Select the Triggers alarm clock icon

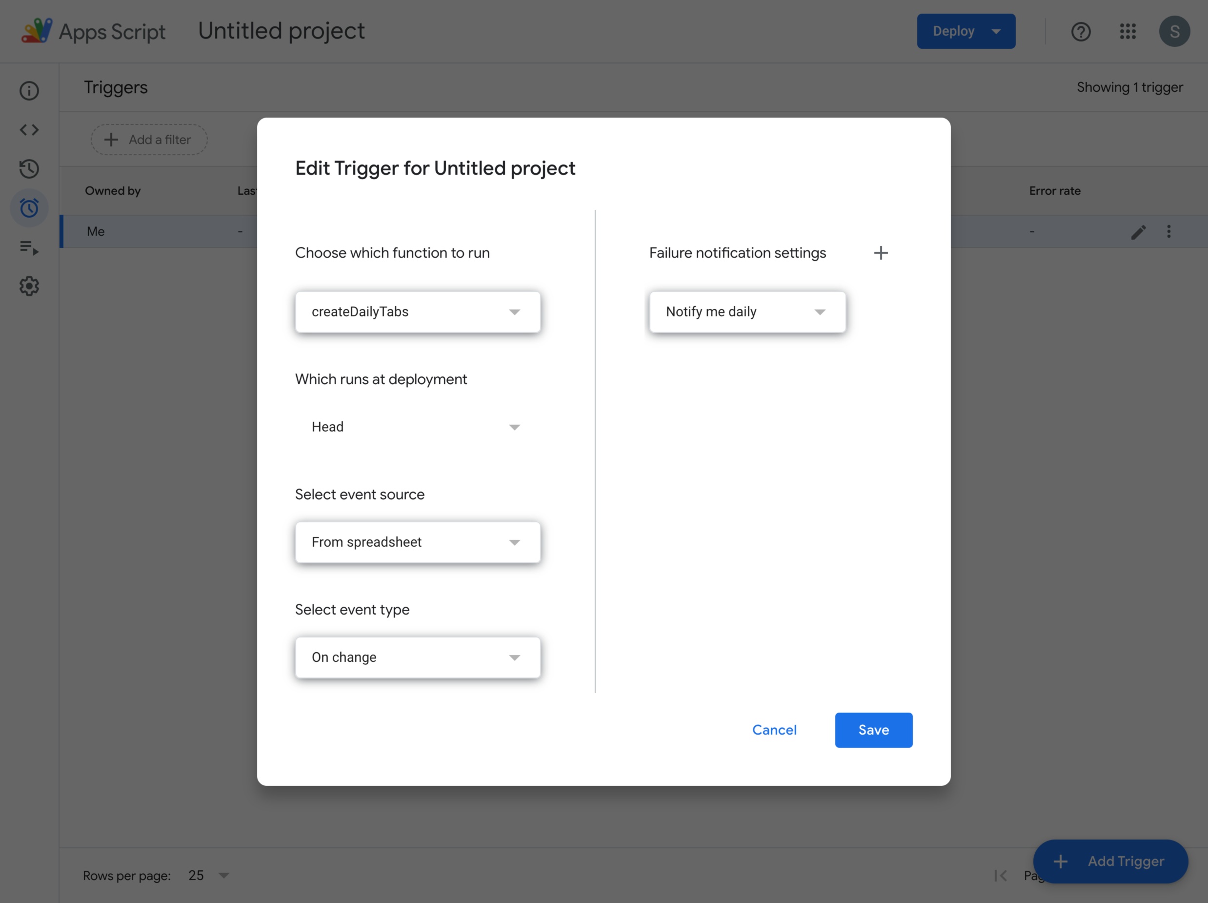pos(29,208)
